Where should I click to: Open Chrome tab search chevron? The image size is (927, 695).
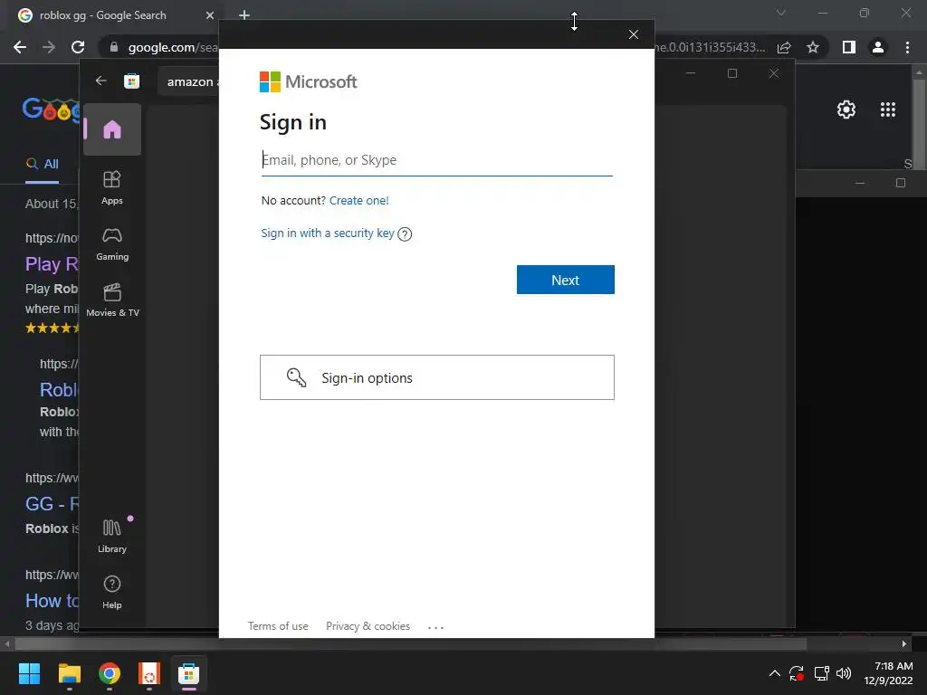pyautogui.click(x=781, y=13)
